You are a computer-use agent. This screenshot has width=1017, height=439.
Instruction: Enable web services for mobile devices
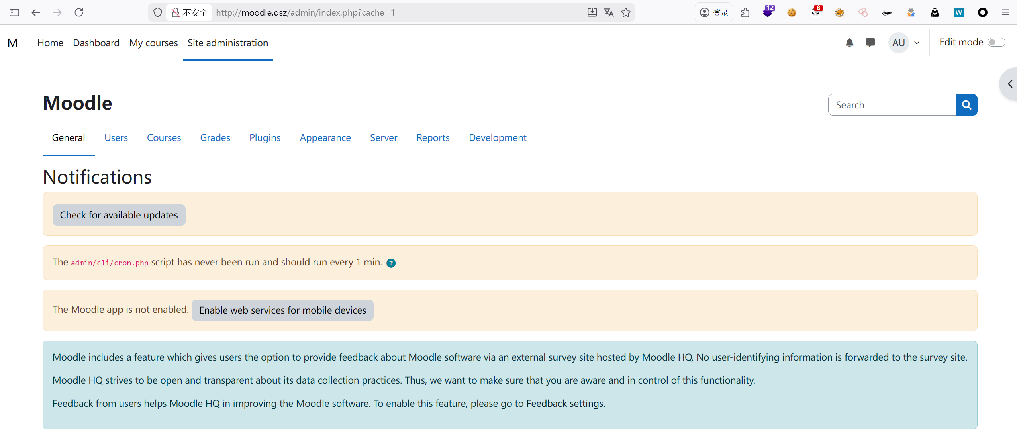click(282, 310)
